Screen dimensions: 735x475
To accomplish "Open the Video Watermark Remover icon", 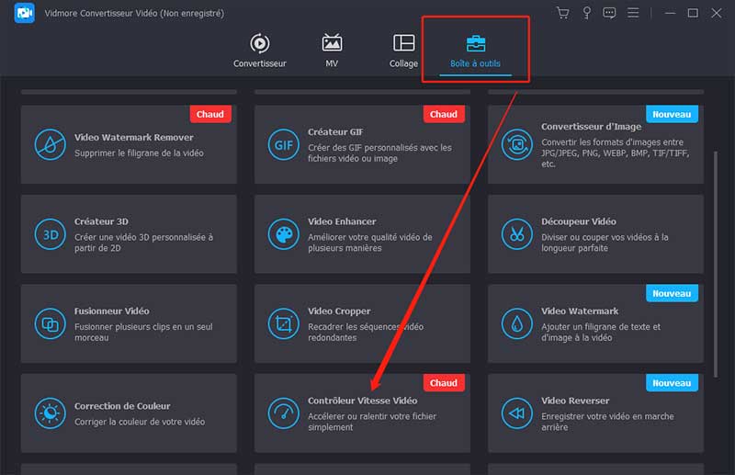I will [49, 144].
